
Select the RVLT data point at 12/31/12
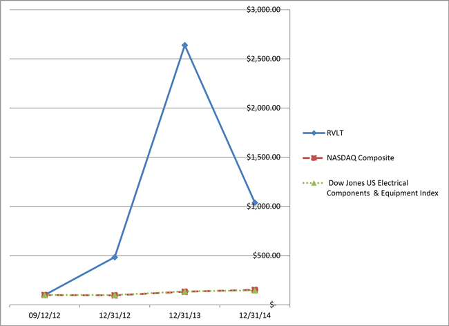pyautogui.click(x=115, y=257)
